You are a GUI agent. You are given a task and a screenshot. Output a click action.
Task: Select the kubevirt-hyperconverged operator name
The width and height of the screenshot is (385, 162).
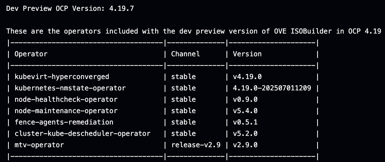[x=62, y=77]
